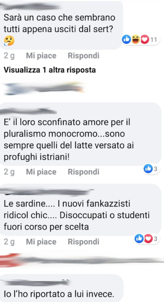Open blurred author name above Le sardine comment

pos(47,192)
